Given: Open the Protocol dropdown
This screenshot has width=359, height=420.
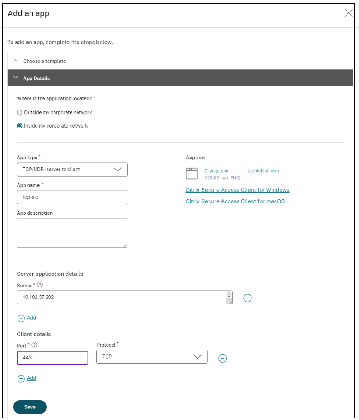Looking at the screenshot, I should coord(152,357).
